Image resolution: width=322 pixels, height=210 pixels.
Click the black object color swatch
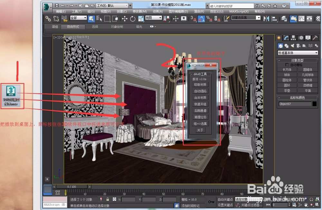tap(314, 104)
